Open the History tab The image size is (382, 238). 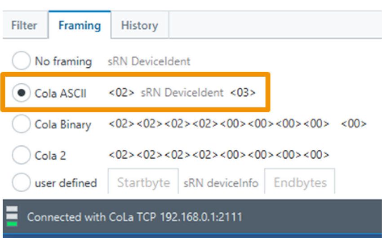click(x=140, y=25)
